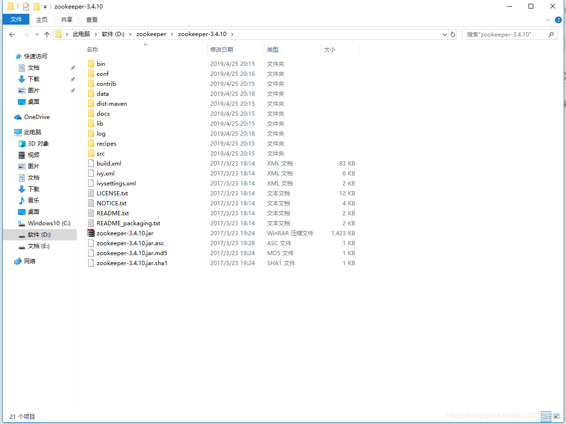
Task: Select zookeeper-3.4.10.jar.md5 file
Action: pos(132,253)
